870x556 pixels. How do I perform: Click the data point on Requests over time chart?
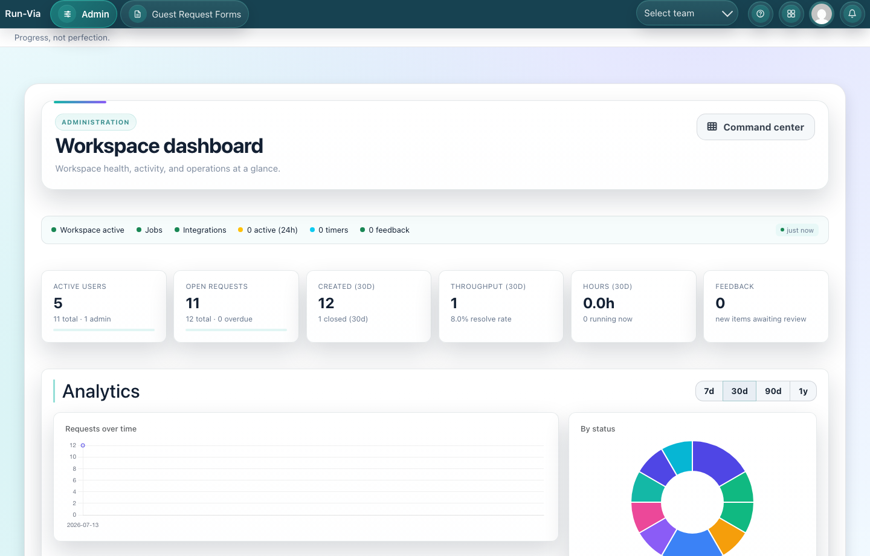[83, 445]
